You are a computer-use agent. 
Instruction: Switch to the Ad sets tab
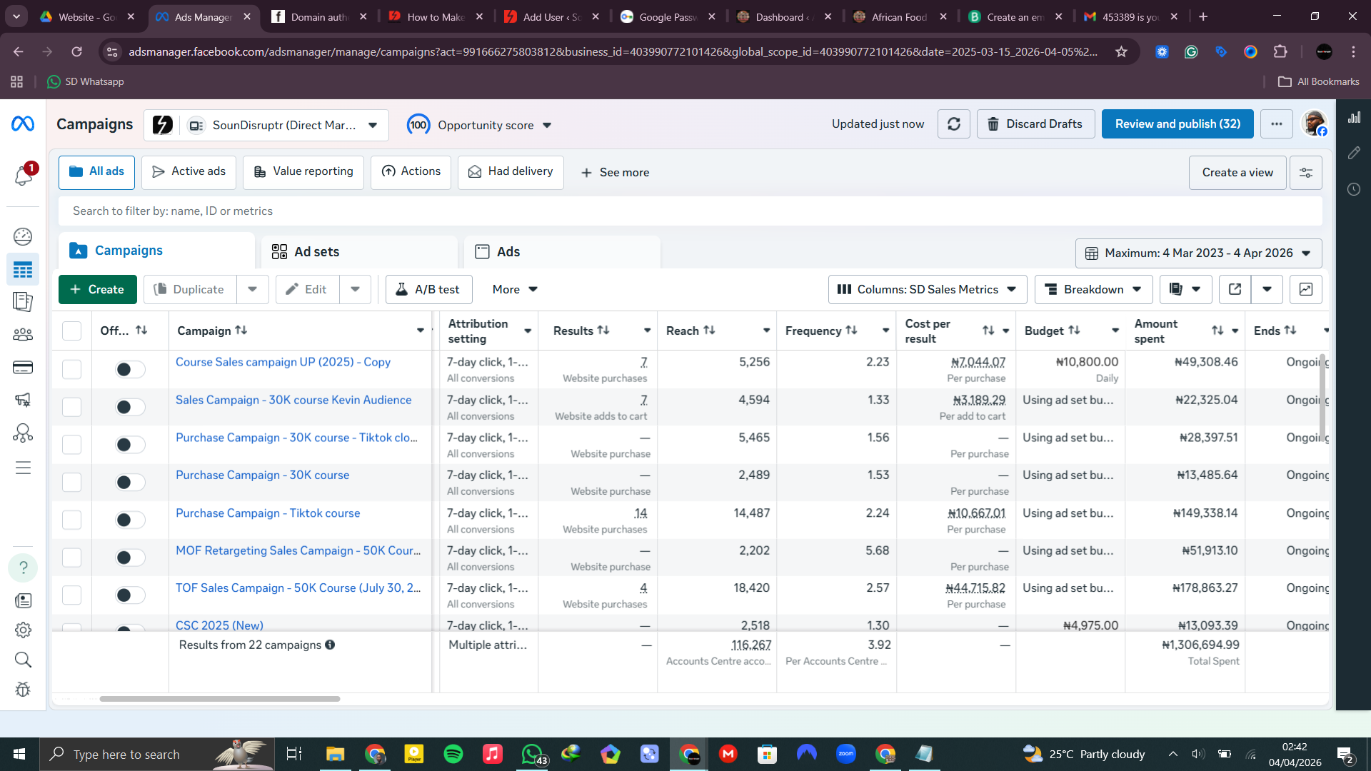[359, 252]
